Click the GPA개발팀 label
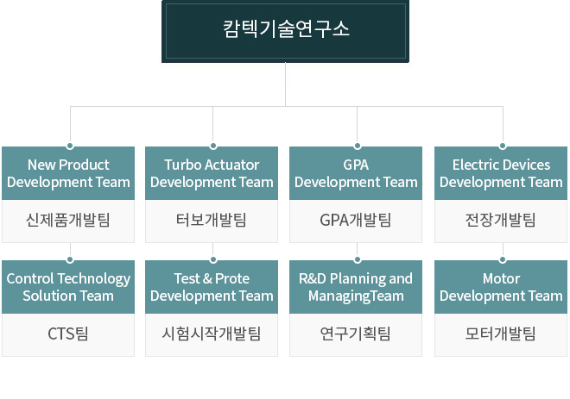Image resolution: width=570 pixels, height=399 pixels. (356, 221)
